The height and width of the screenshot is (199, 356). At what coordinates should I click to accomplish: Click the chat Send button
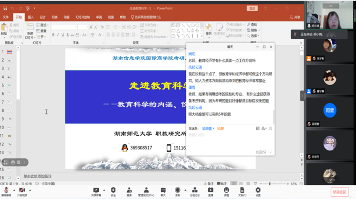tap(261, 152)
